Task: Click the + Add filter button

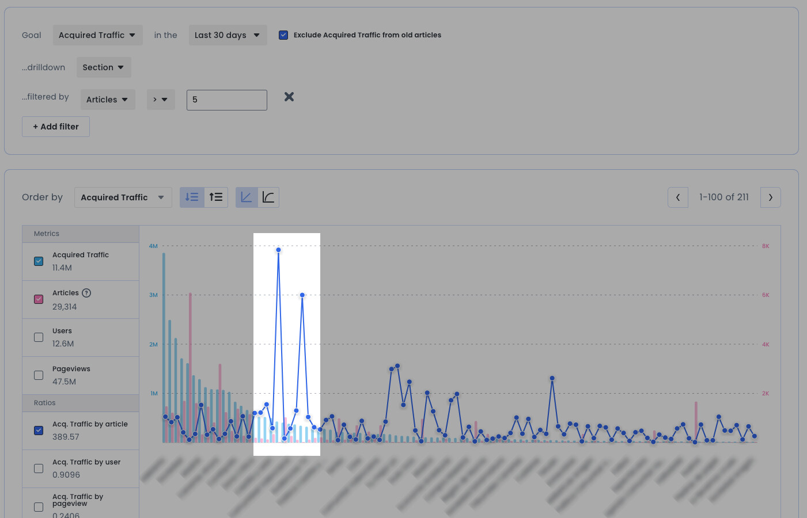Action: (56, 127)
